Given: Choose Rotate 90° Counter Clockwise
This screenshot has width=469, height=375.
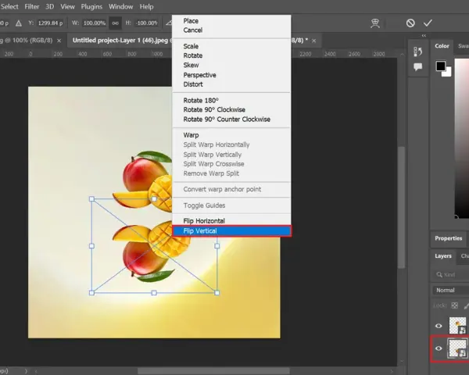Looking at the screenshot, I should click(x=231, y=120).
